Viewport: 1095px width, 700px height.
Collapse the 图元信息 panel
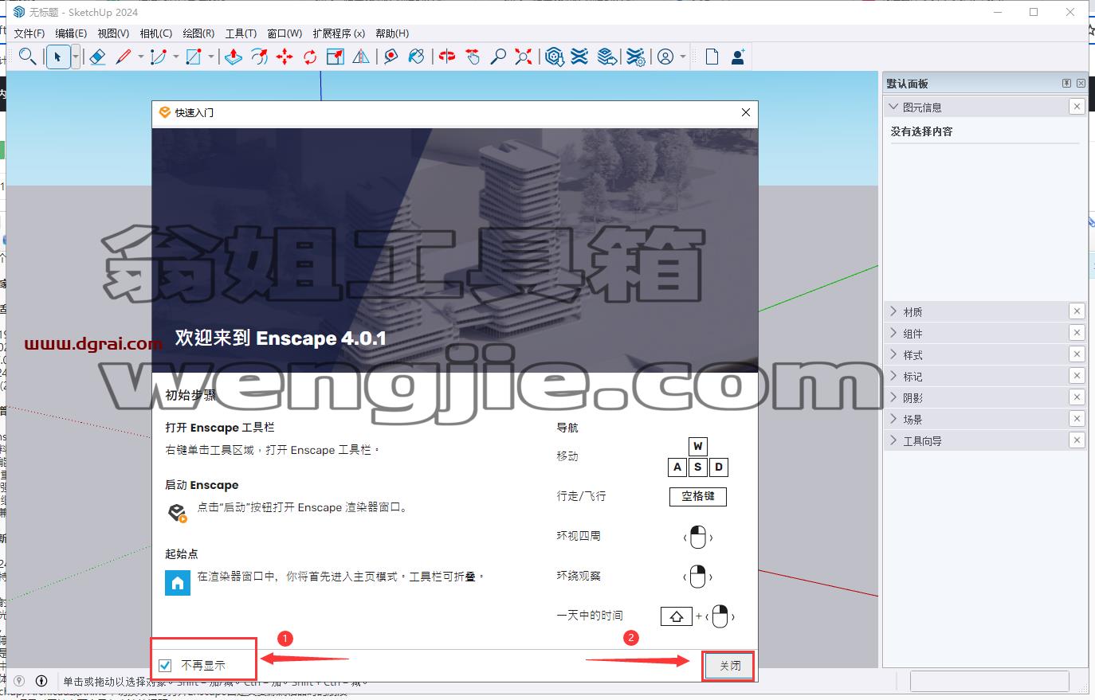pos(893,107)
